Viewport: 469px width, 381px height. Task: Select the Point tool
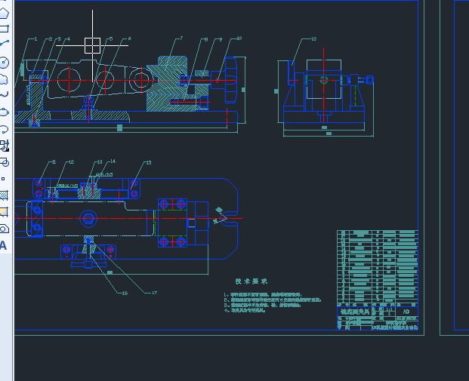click(x=3, y=179)
